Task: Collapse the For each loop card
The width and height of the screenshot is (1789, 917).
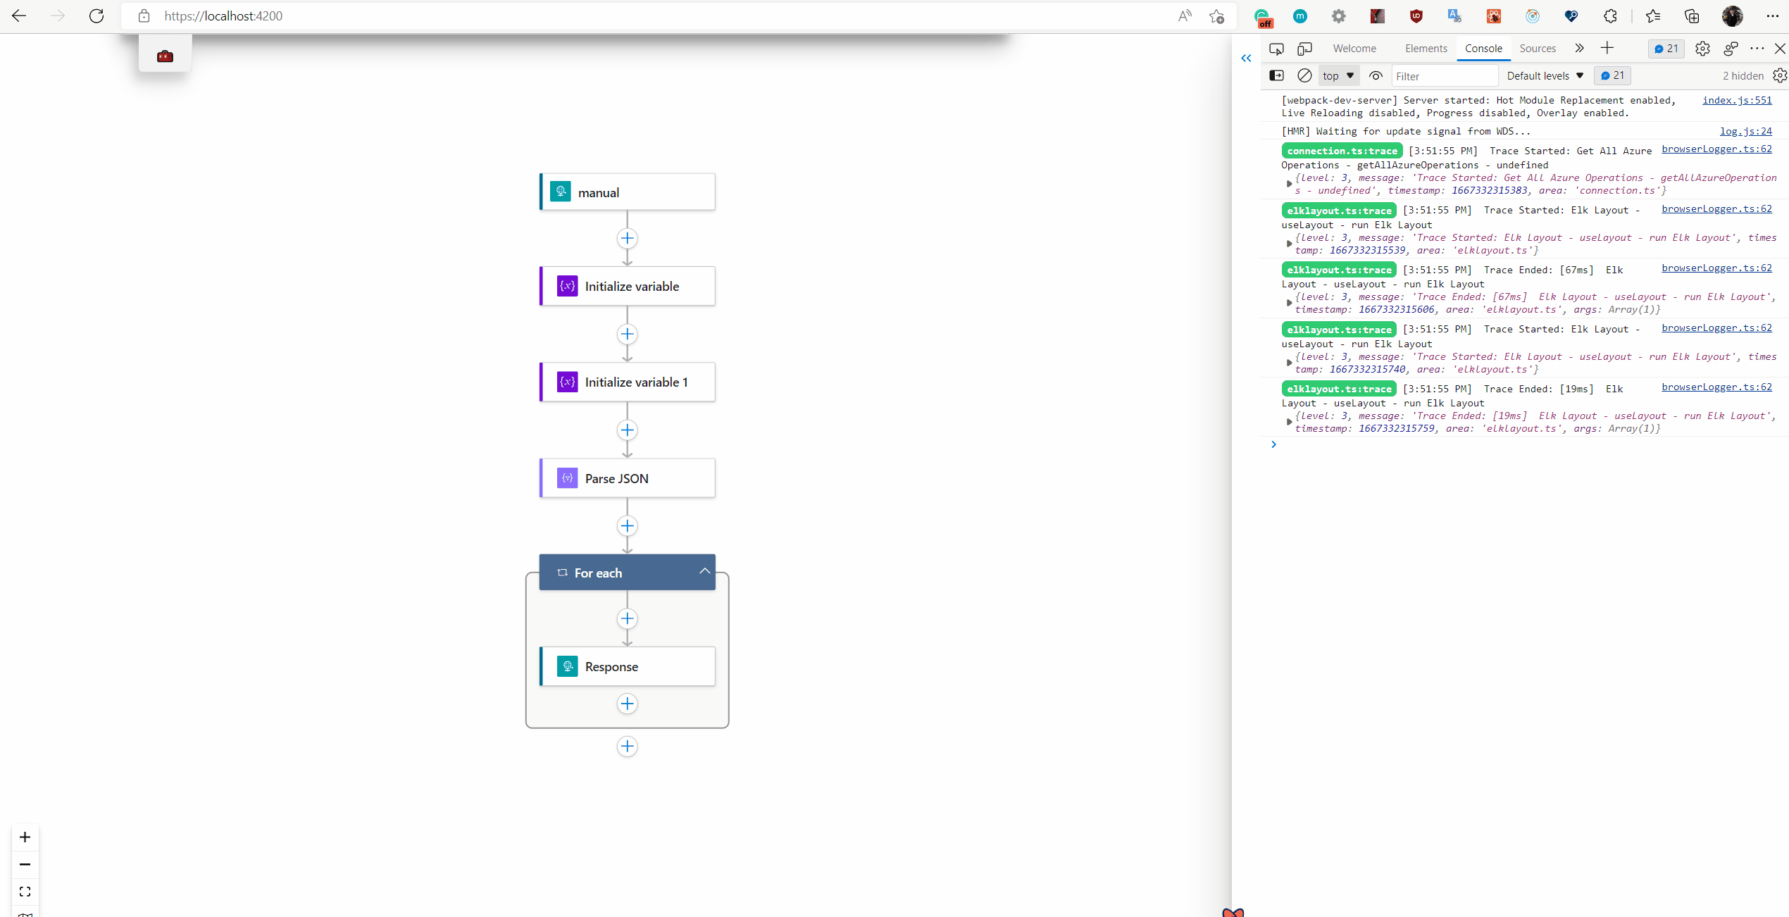Action: pyautogui.click(x=704, y=571)
